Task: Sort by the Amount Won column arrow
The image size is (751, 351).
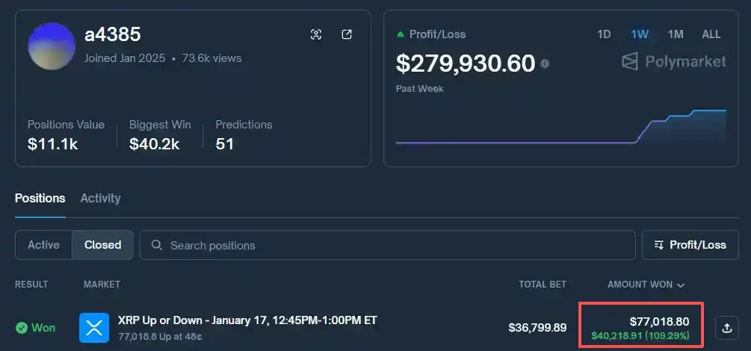Action: (x=681, y=285)
